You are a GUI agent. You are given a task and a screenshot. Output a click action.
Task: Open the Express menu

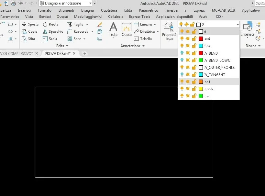199,10
